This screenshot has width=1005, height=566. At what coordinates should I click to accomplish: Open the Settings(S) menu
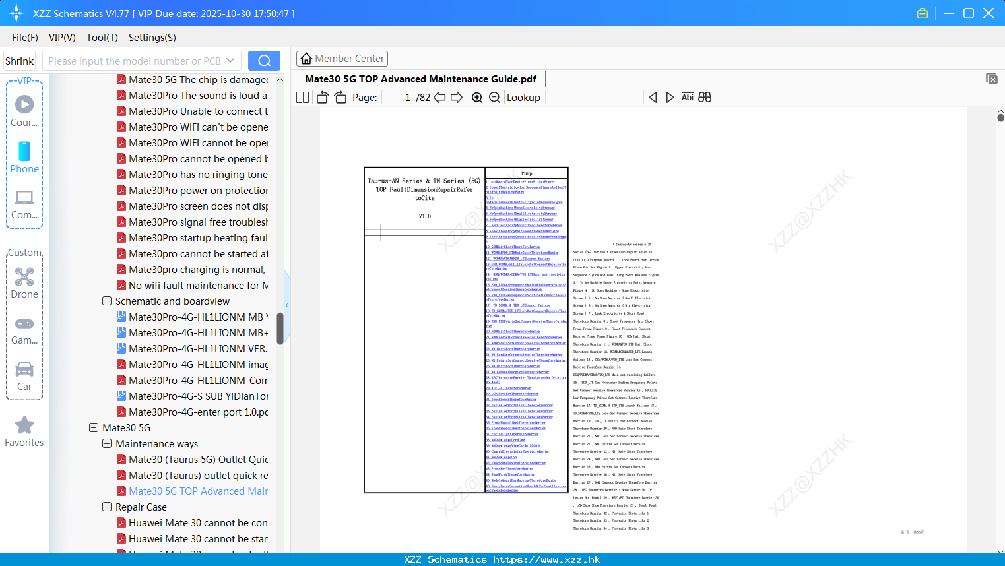tap(152, 38)
